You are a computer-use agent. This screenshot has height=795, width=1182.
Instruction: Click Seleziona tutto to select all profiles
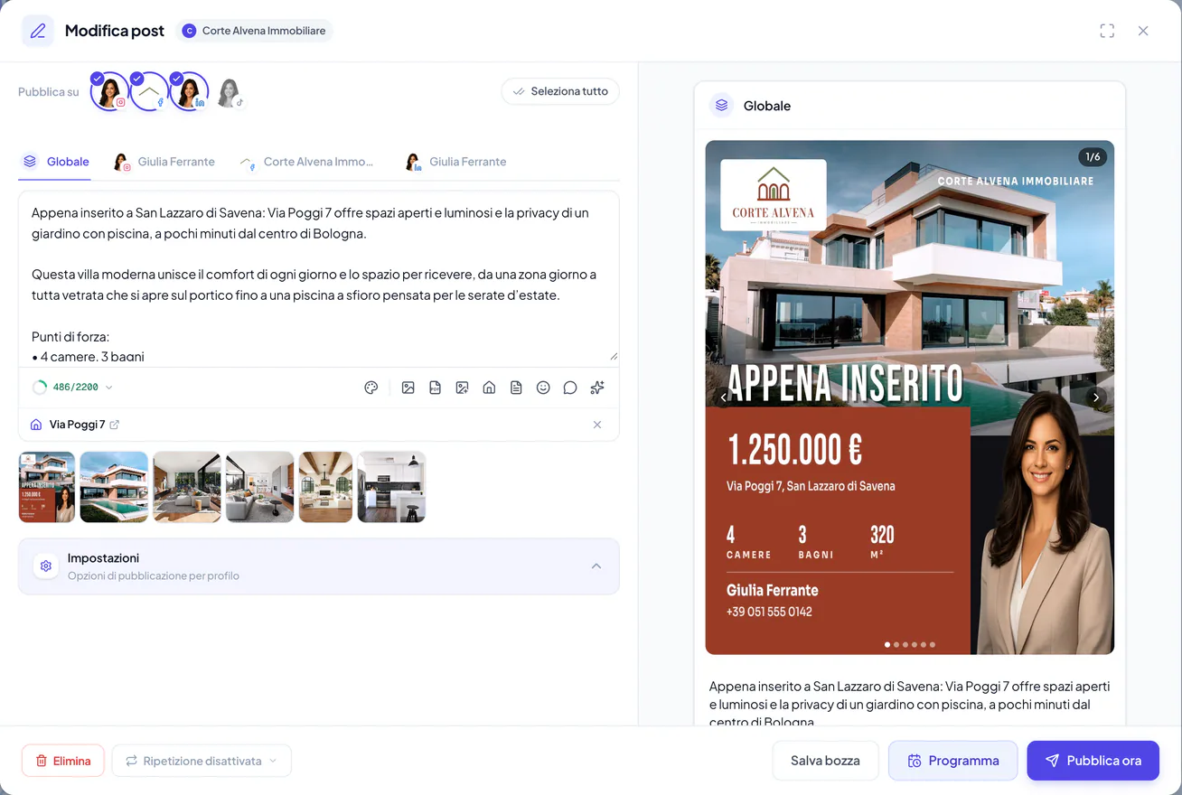click(x=560, y=91)
